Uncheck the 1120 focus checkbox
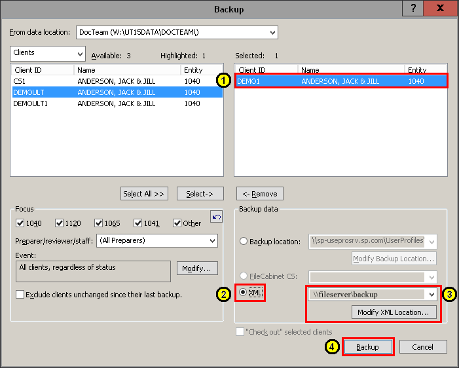 coord(60,223)
